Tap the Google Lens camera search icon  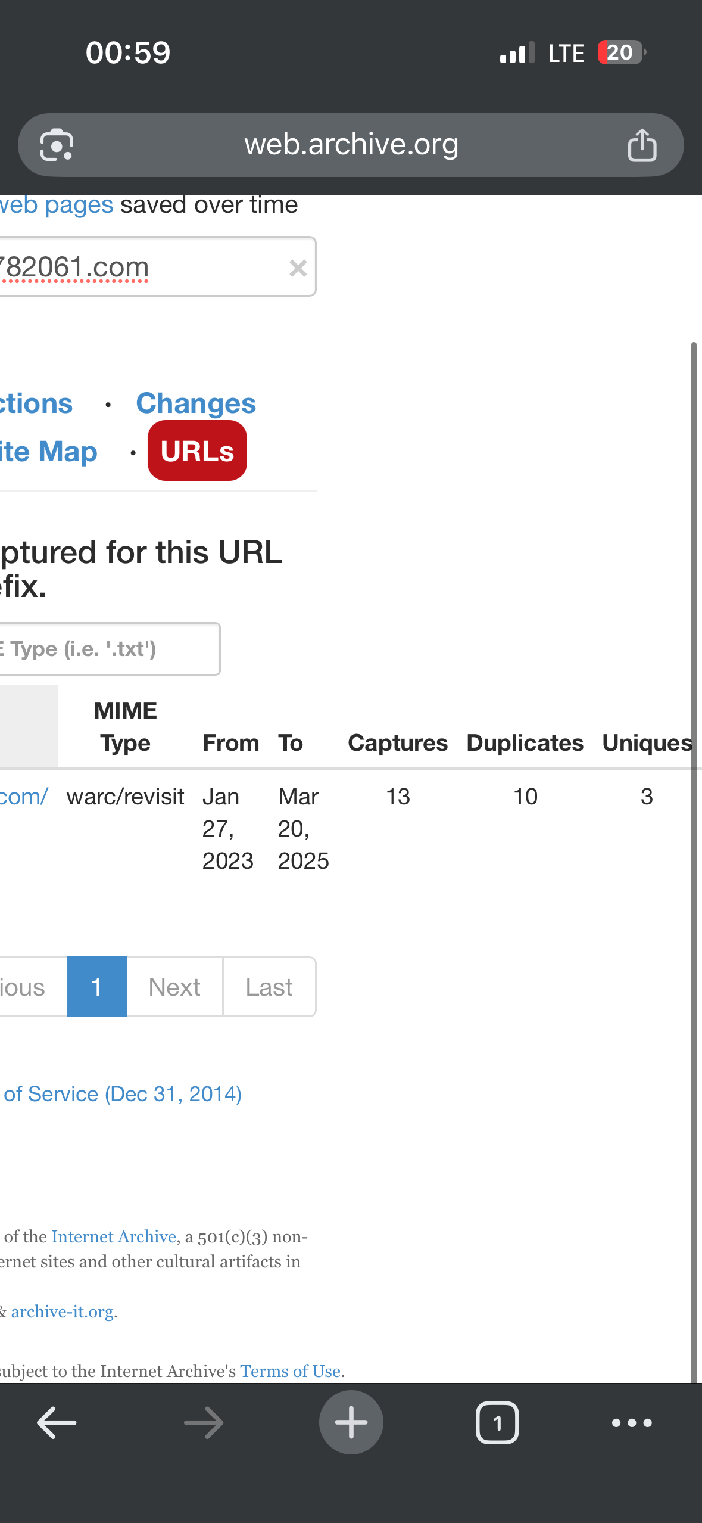[57, 145]
